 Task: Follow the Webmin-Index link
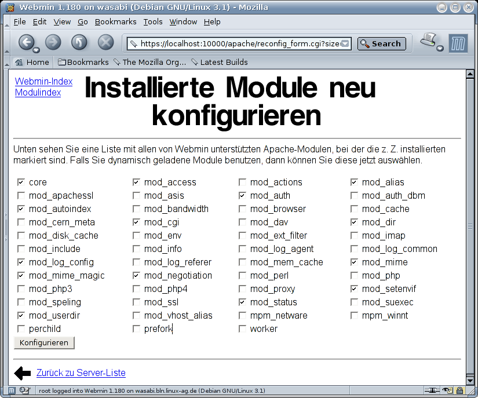(x=44, y=81)
